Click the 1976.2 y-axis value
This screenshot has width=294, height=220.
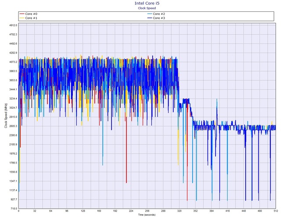[13, 154]
